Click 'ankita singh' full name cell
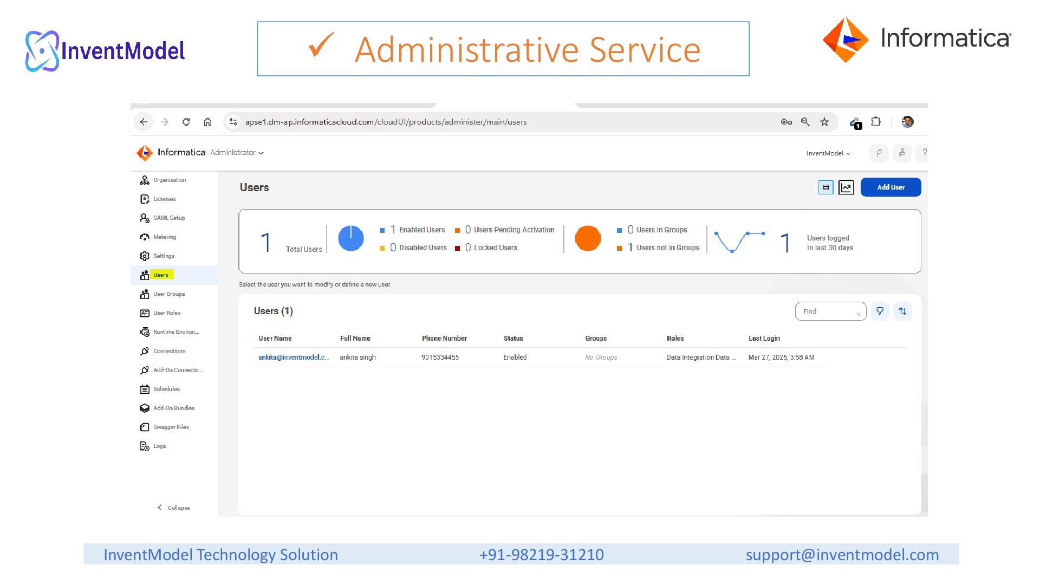Viewport: 1040px width, 585px height. pos(357,357)
